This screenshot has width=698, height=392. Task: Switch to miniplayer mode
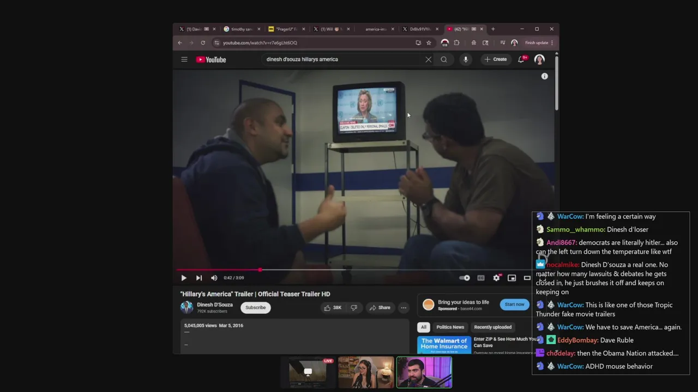(x=512, y=278)
